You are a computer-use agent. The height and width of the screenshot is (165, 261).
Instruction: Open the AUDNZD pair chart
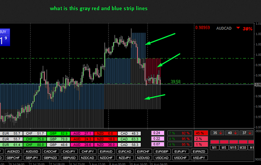point(13,152)
